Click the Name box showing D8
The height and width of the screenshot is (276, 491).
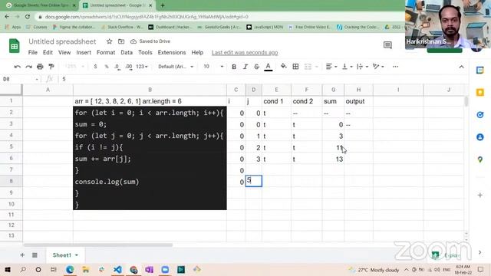[21, 79]
